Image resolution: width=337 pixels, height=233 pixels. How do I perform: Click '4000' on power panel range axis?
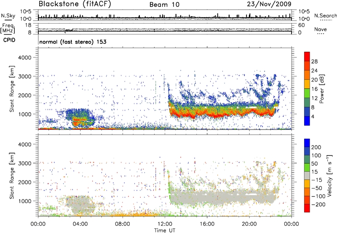tap(24, 57)
